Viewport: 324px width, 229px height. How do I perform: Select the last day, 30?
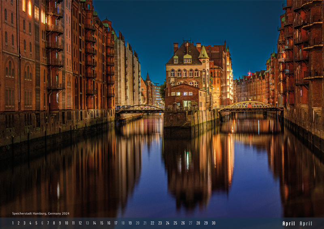[213, 223]
